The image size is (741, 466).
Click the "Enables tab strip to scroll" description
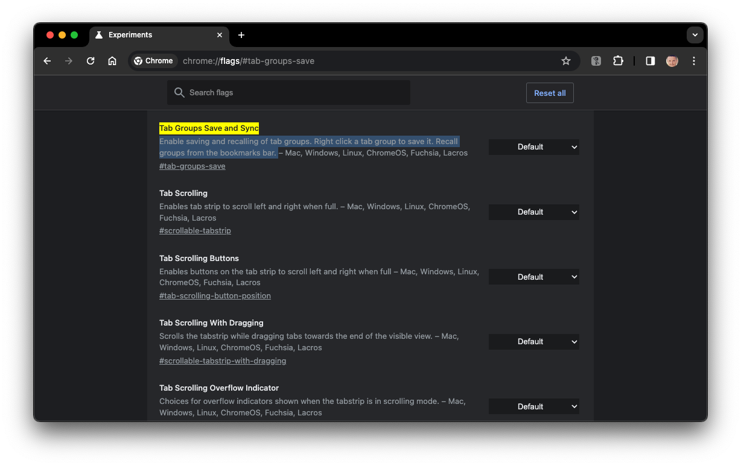pyautogui.click(x=314, y=212)
